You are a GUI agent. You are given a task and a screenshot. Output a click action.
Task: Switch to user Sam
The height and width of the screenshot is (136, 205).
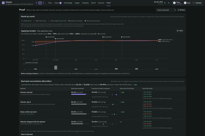click(x=187, y=3)
